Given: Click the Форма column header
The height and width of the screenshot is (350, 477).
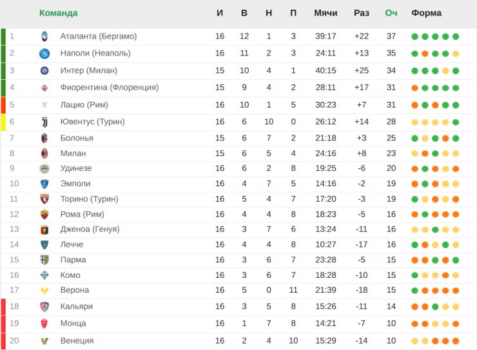Looking at the screenshot, I should [426, 13].
